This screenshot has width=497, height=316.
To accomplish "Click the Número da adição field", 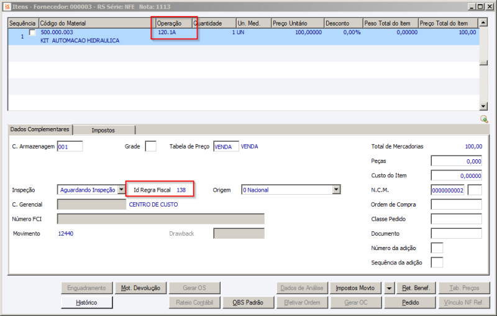I will [437, 248].
